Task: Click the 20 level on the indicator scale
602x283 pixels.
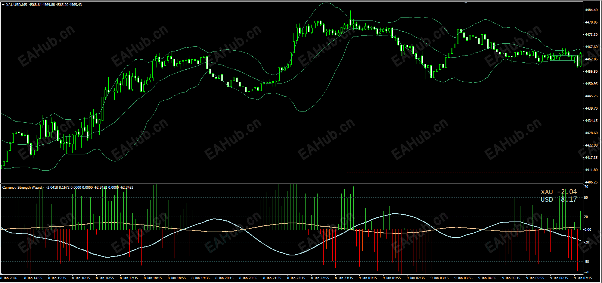Action: point(586,217)
